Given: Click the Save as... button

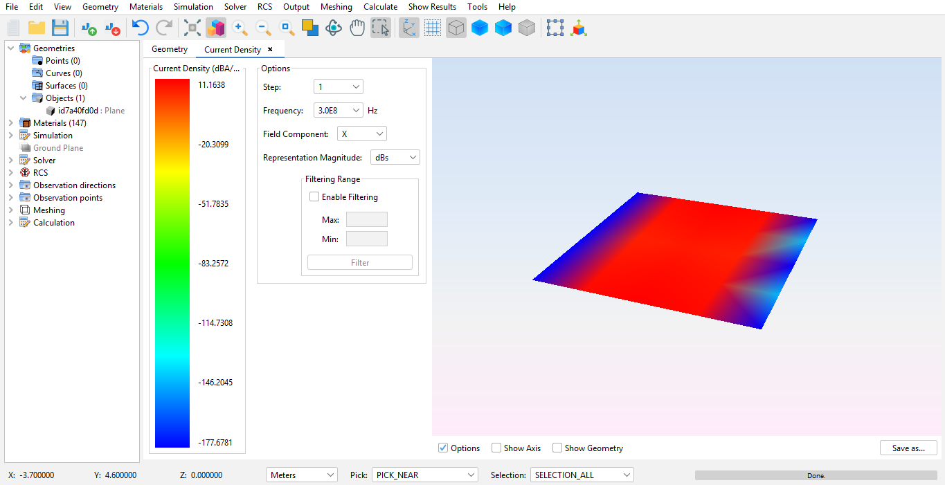Looking at the screenshot, I should tap(908, 448).
